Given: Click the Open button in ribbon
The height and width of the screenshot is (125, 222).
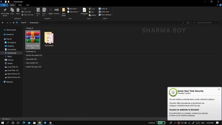Looking at the screenshot, I should tap(92, 9).
